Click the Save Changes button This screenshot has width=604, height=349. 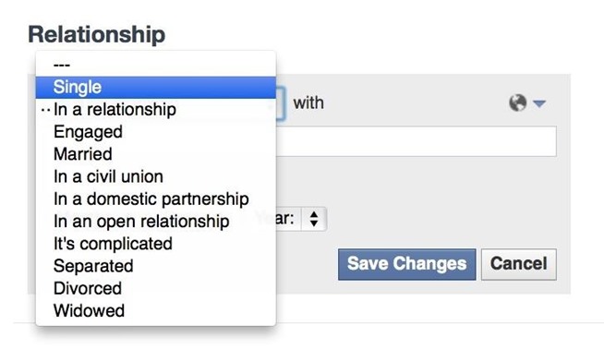click(x=406, y=264)
